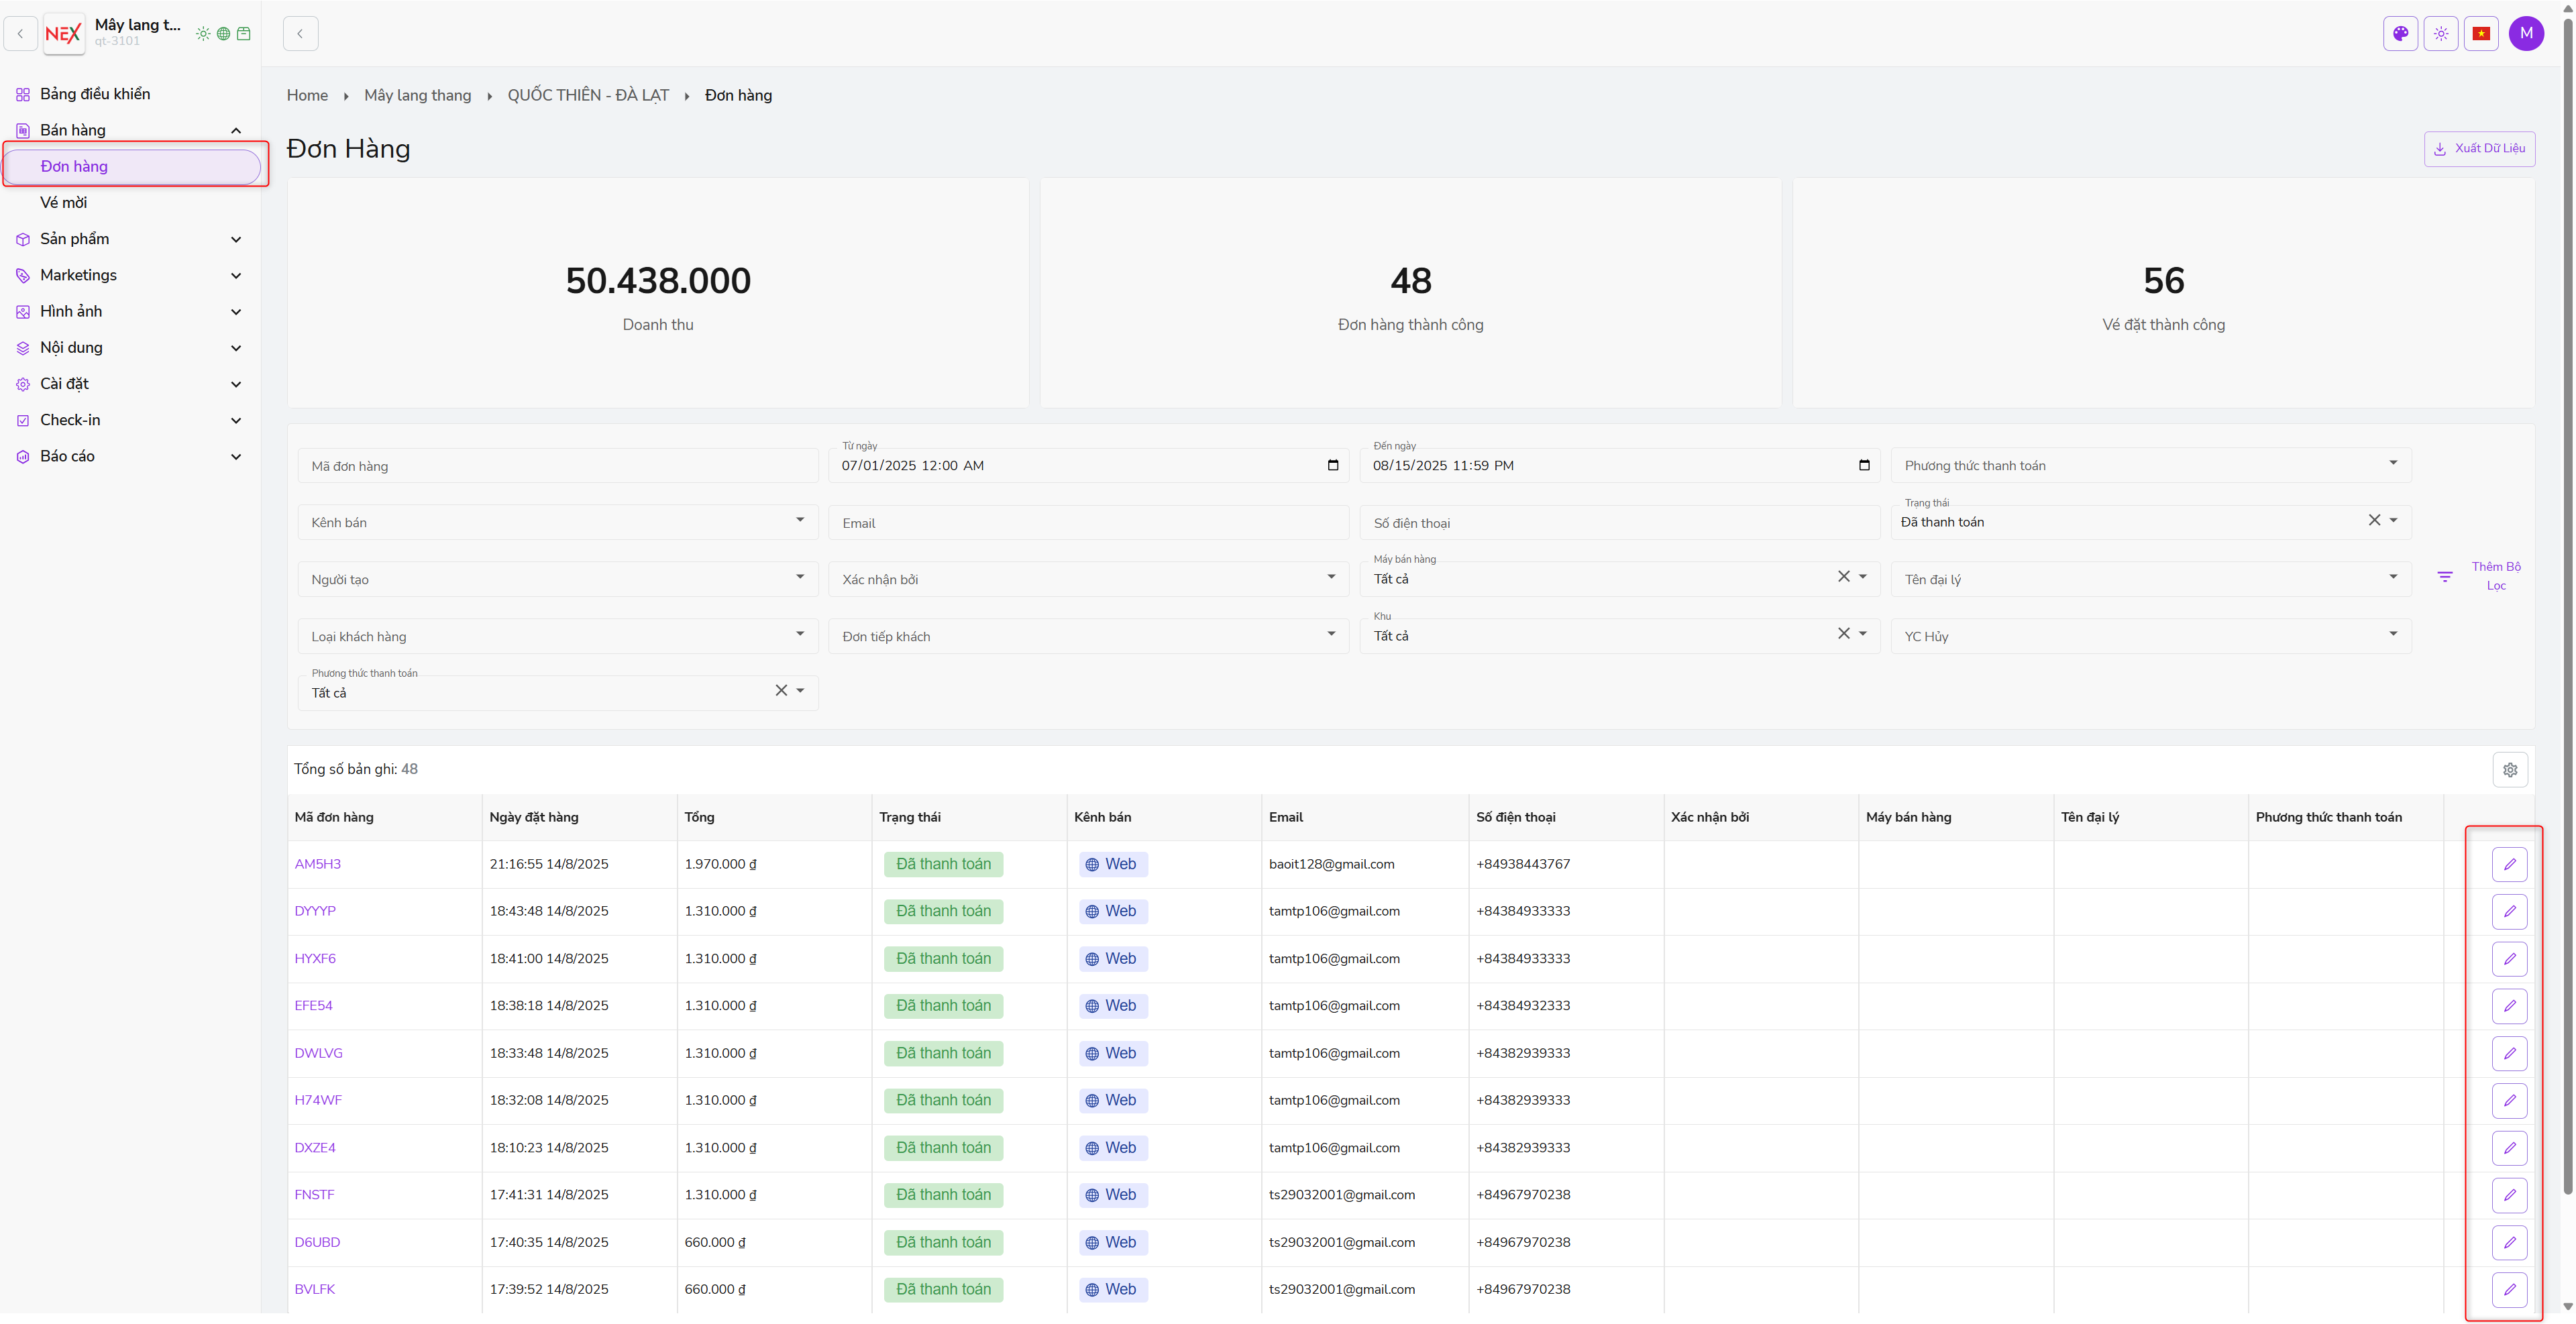Go to Bảng điều khiển in the sidebar
Screen dimensions: 2576x1324
point(95,94)
